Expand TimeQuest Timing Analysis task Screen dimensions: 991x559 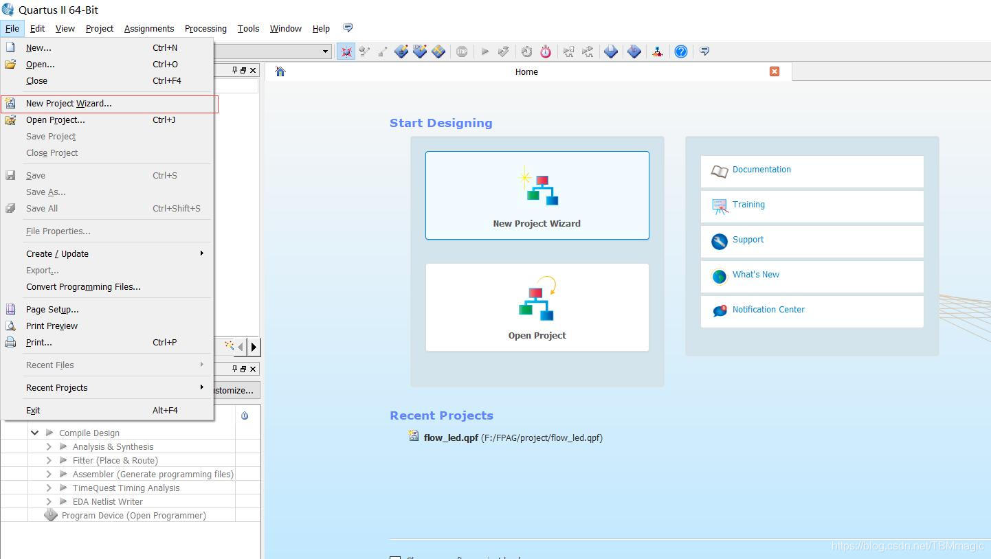49,488
